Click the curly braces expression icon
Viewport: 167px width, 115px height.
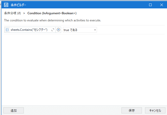coord(7,30)
